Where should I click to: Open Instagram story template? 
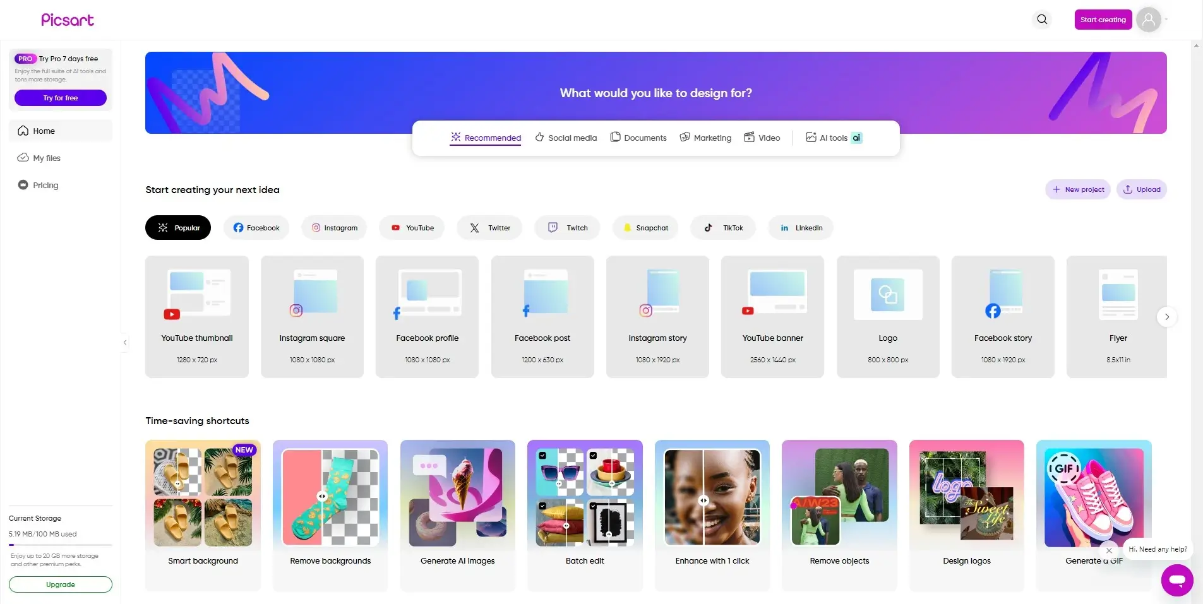[657, 317]
